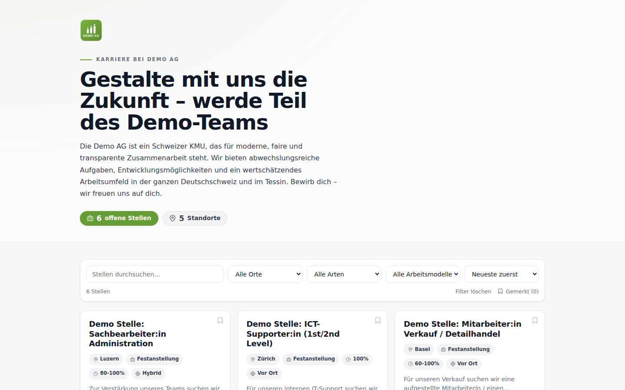Click the location pin icon in Standorte badge

173,218
